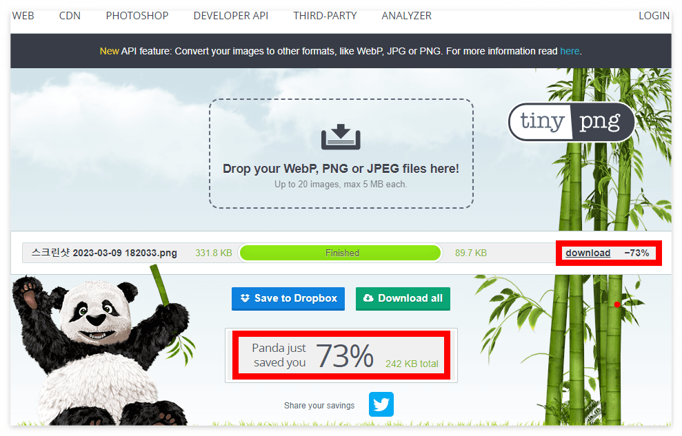The height and width of the screenshot is (436, 682).
Task: Follow the 'here' link in the banner
Action: (570, 51)
